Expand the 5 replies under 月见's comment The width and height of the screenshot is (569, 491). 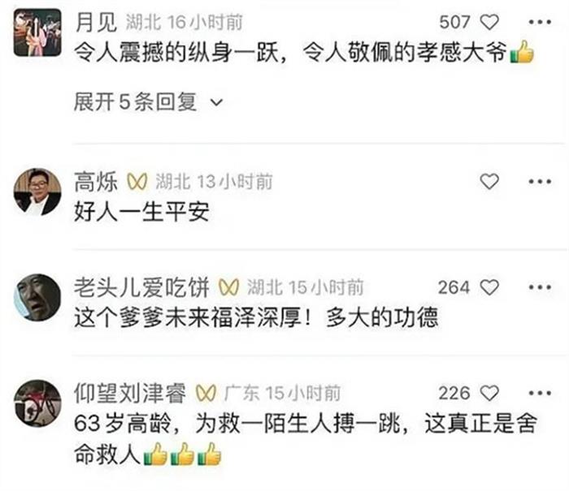148,101
